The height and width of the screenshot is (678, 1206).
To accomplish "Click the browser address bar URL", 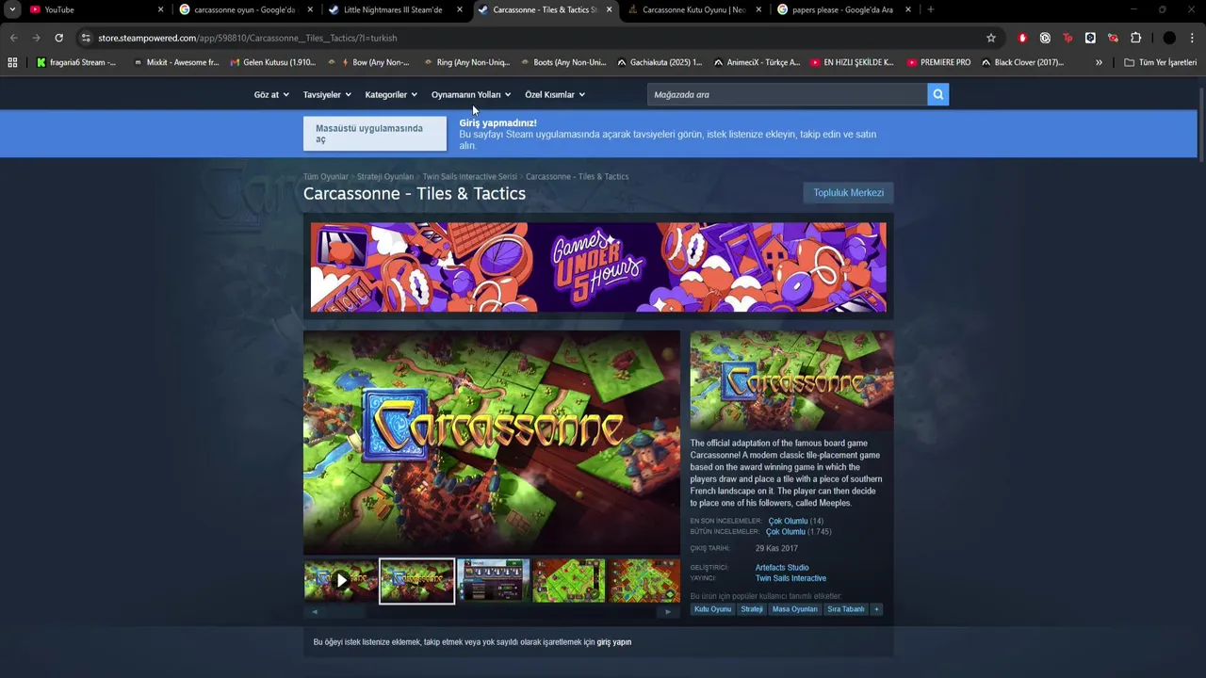I will pyautogui.click(x=247, y=38).
